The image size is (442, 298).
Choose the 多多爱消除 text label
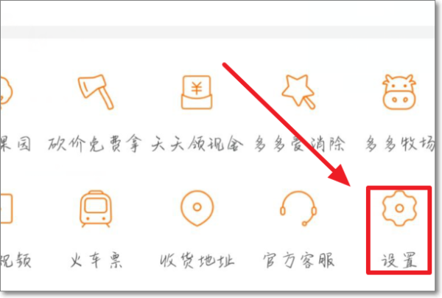tap(299, 144)
